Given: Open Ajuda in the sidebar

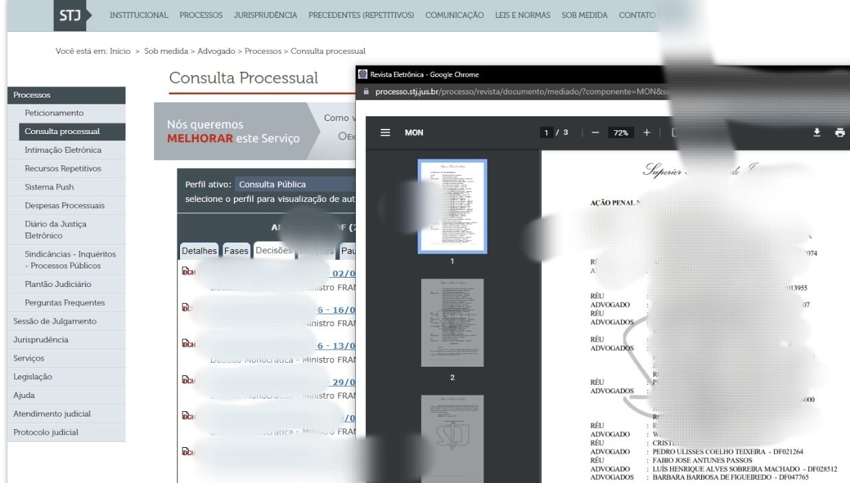Looking at the screenshot, I should tap(66, 395).
